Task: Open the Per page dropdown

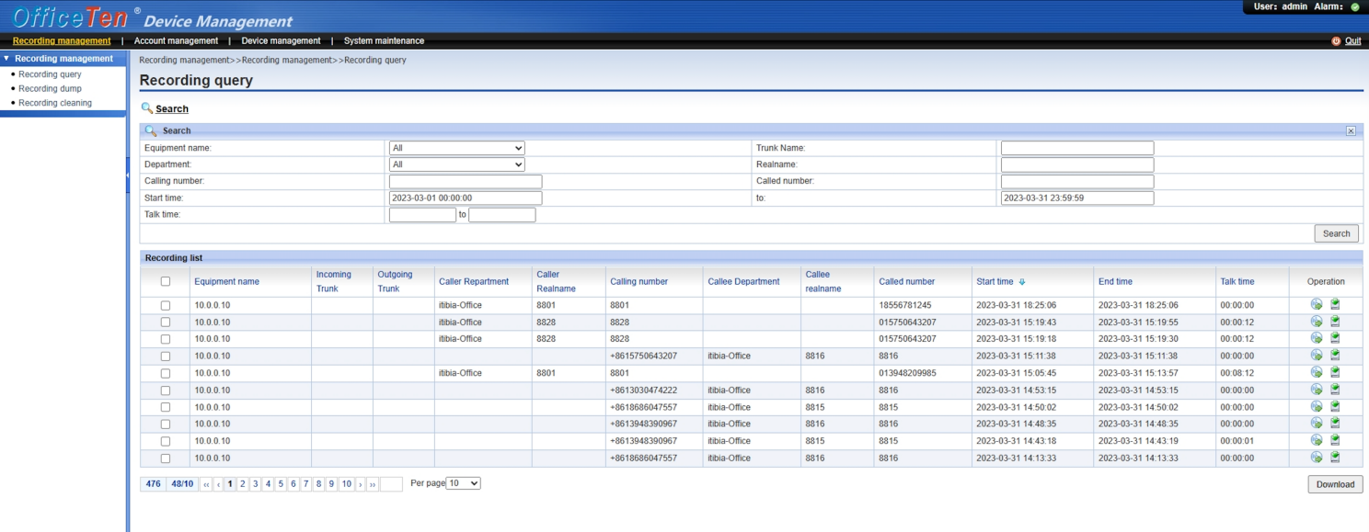Action: [x=463, y=483]
